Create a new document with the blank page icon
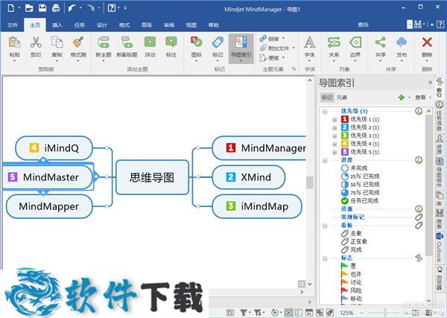This screenshot has width=447, height=318. click(x=11, y=8)
